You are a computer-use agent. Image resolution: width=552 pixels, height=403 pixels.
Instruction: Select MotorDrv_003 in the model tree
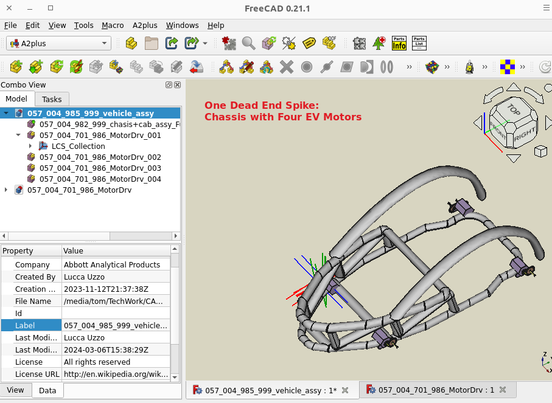click(x=100, y=168)
